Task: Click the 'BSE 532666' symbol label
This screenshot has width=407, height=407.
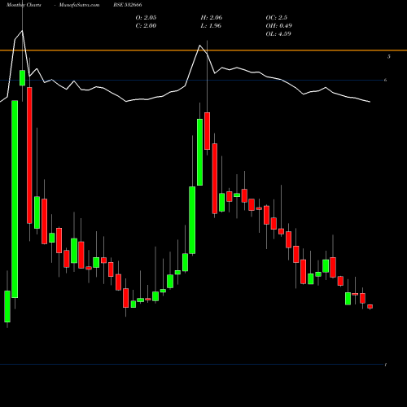Action: pos(128,5)
